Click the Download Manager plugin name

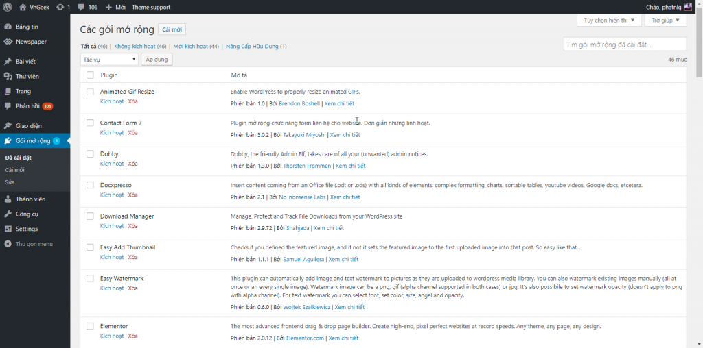[127, 216]
